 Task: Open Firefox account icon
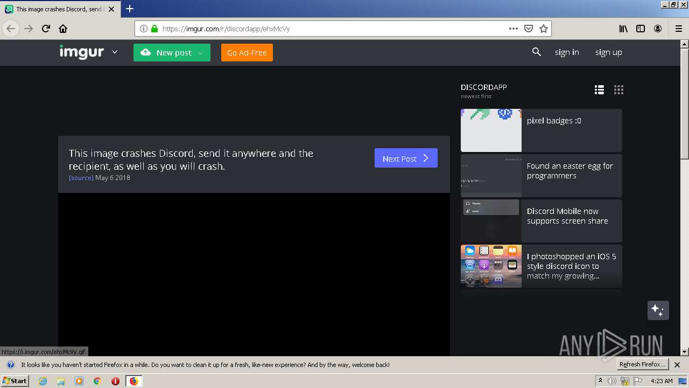coord(658,29)
